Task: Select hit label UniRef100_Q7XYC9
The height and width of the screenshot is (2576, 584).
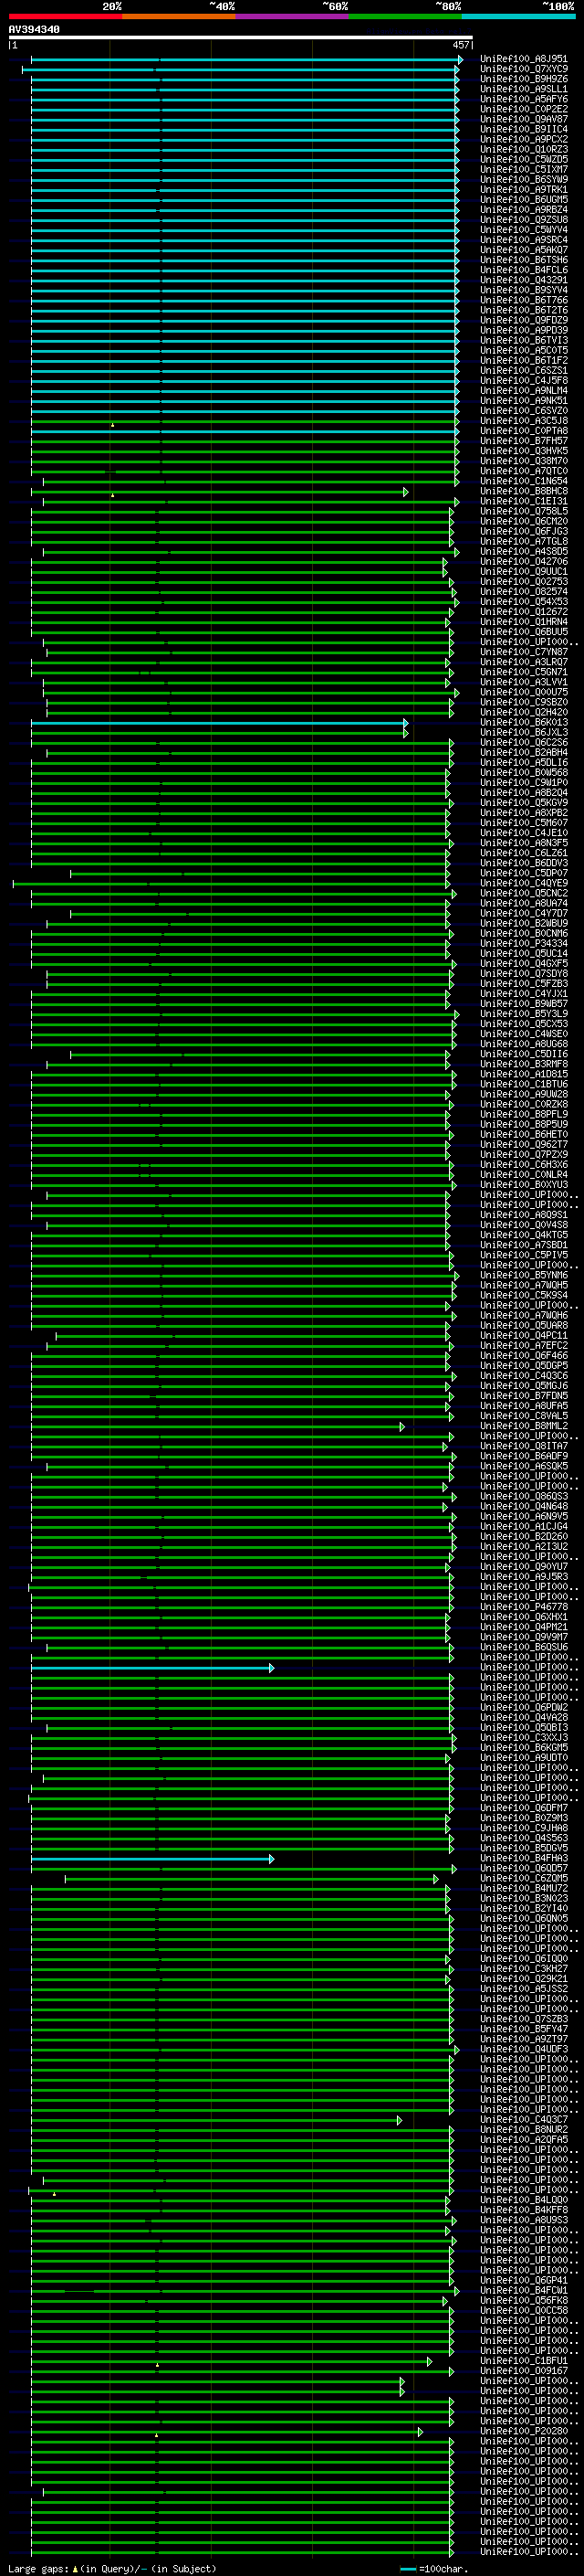Action: coord(523,69)
